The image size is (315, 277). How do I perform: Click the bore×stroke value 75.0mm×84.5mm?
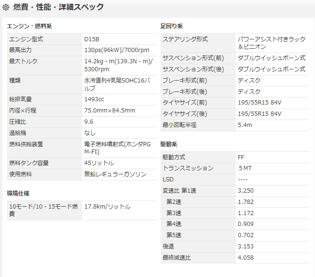pos(110,110)
